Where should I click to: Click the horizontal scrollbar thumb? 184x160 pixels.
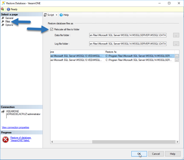[x=134, y=142]
